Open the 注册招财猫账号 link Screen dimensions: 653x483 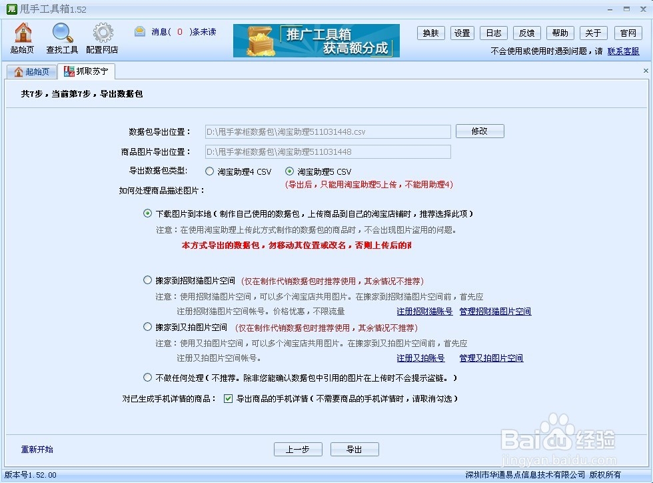click(424, 311)
